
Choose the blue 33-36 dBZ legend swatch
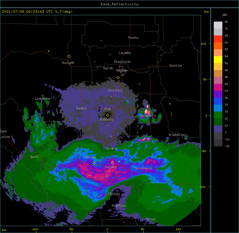[218, 101]
